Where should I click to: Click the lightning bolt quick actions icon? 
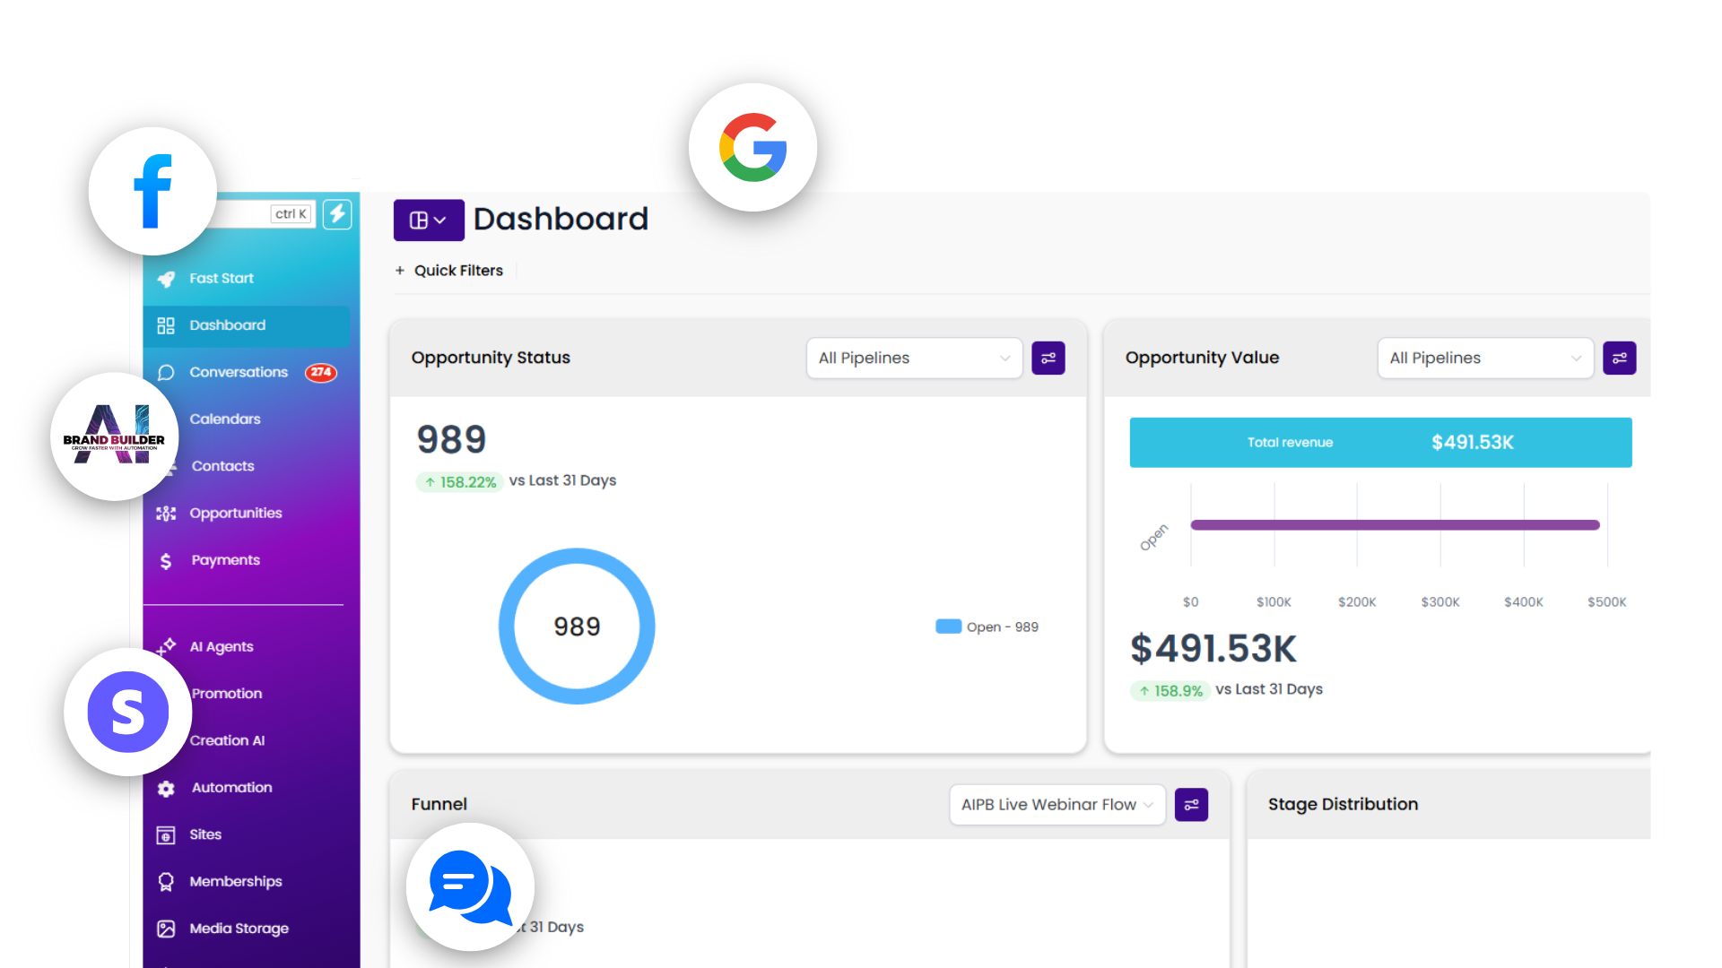point(337,213)
